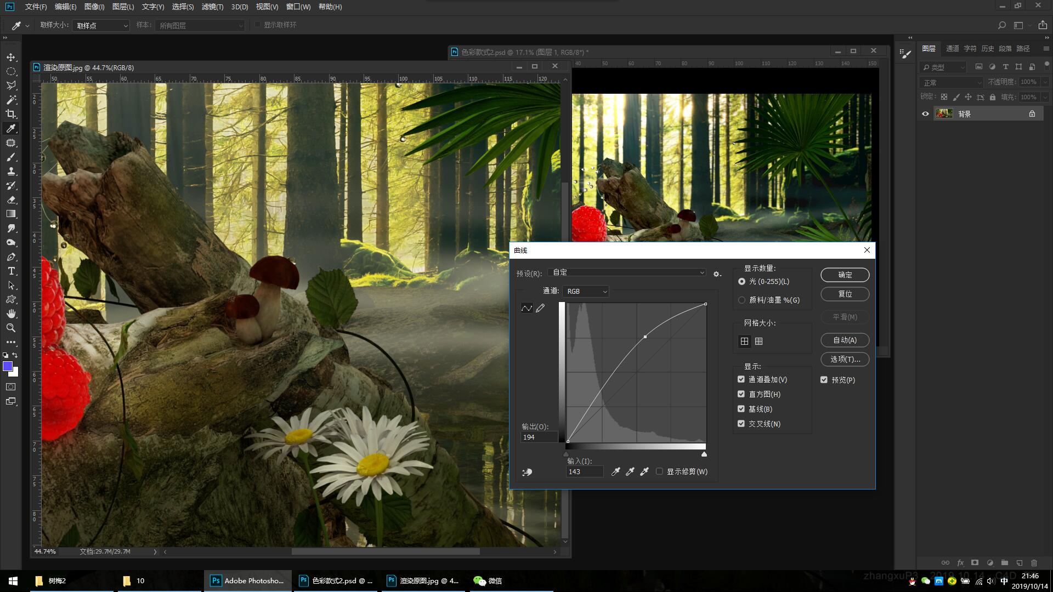The height and width of the screenshot is (592, 1053).
Task: Click the 自动(A) button
Action: [x=845, y=340]
